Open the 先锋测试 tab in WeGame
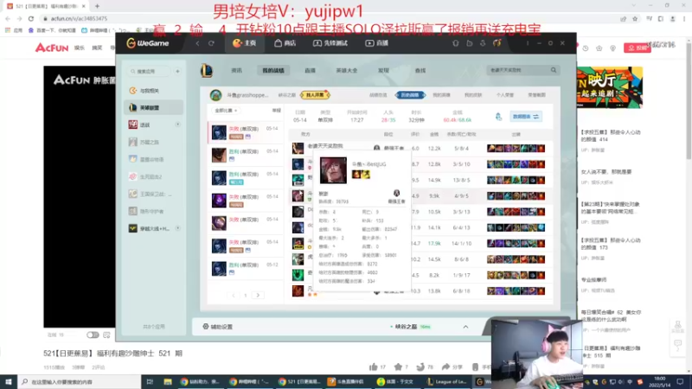 coord(330,43)
